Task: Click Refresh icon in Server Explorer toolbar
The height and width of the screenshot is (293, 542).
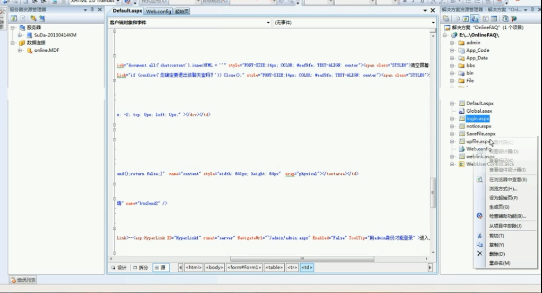Action: [14, 18]
